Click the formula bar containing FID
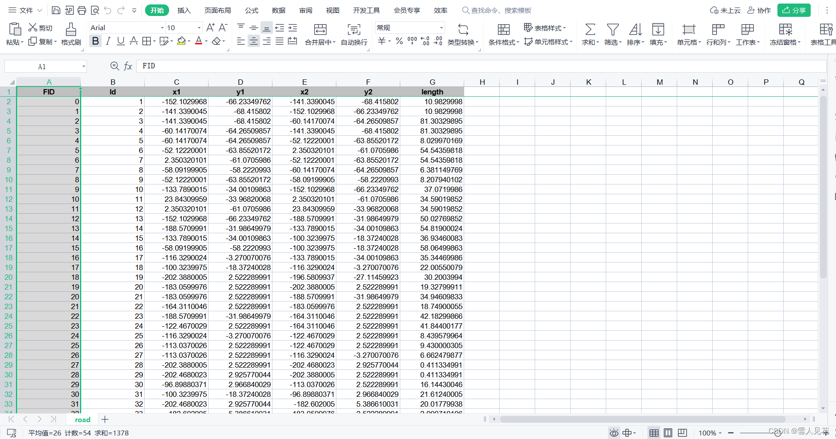The width and height of the screenshot is (836, 439). [481, 66]
